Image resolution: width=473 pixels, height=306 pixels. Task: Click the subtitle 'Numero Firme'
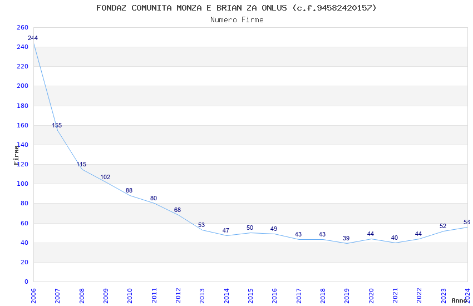tap(237, 20)
